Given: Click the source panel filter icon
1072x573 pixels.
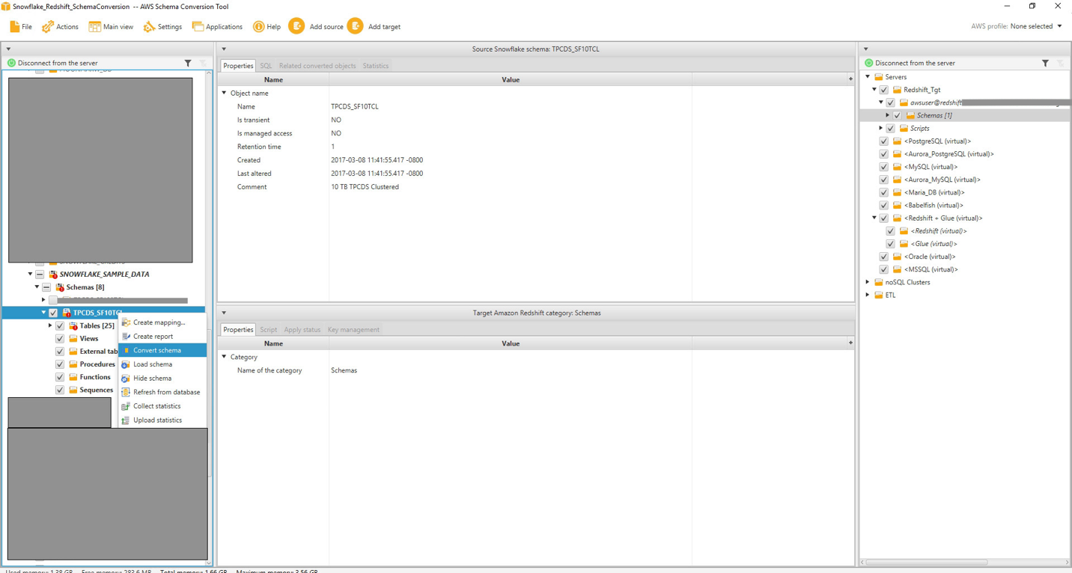Looking at the screenshot, I should pyautogui.click(x=188, y=63).
